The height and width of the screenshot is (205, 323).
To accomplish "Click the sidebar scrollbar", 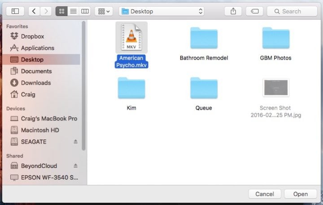I will (83, 86).
